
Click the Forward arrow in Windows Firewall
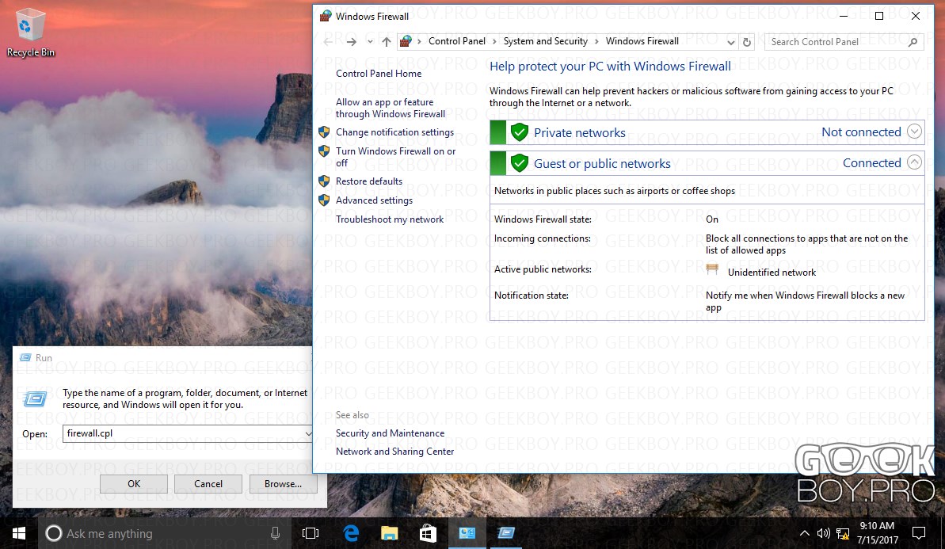coord(352,41)
